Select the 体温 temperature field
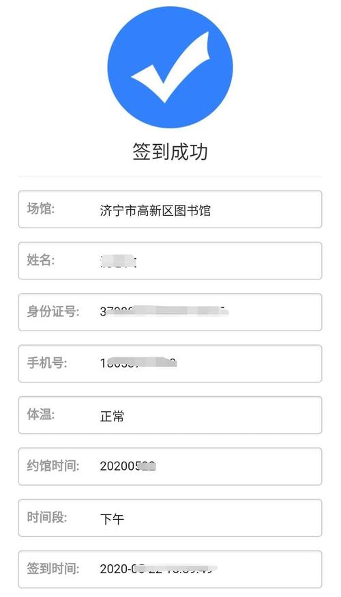Viewport: 341px width, 597px height. coord(170,415)
